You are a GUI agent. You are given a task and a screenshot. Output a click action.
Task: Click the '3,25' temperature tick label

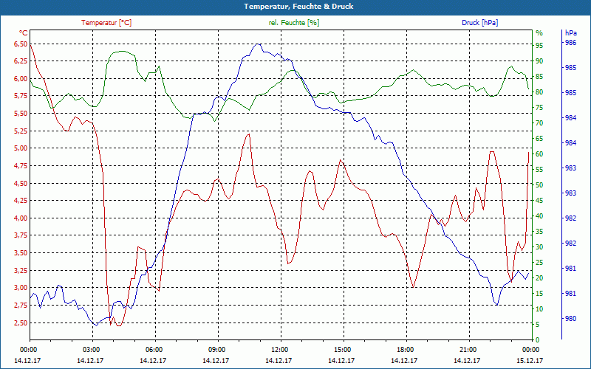tap(21, 270)
